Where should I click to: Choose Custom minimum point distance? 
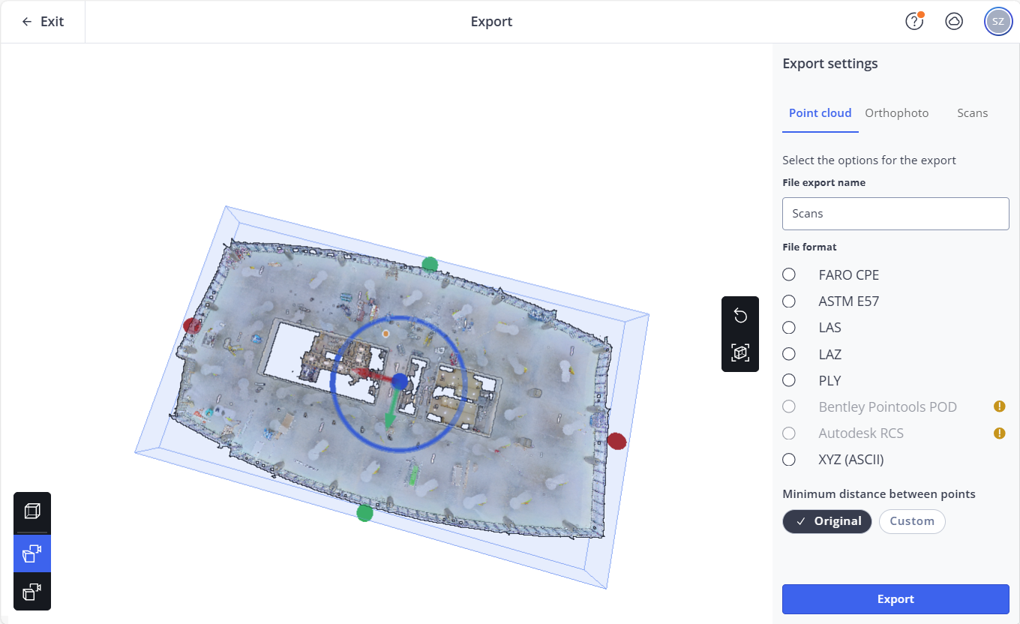[x=911, y=521]
